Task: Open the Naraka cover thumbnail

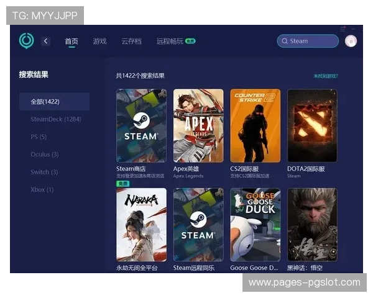Action: pyautogui.click(x=141, y=225)
